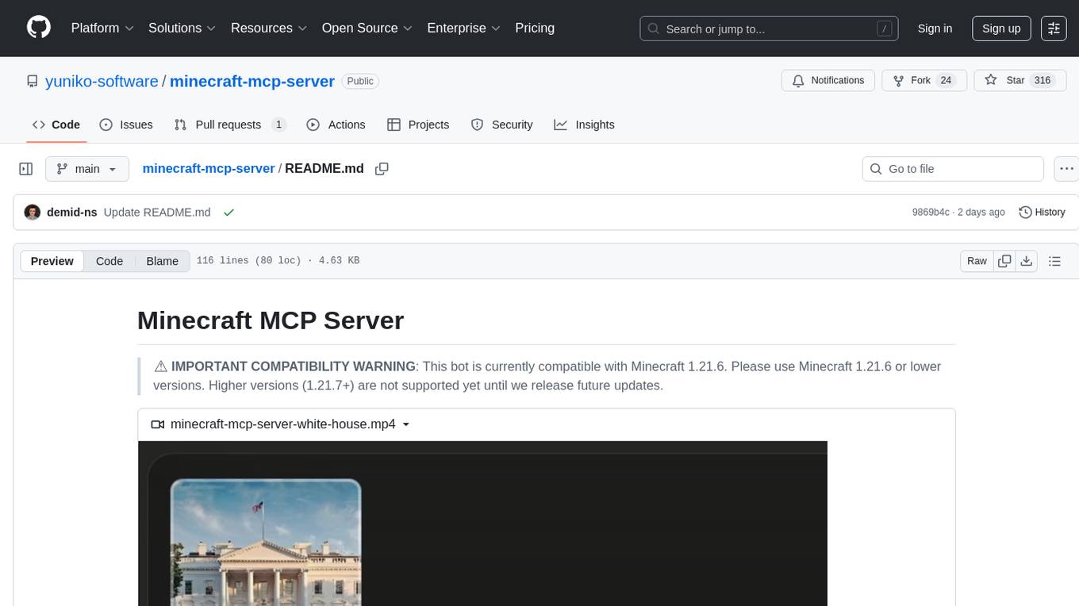Image resolution: width=1079 pixels, height=606 pixels.
Task: Open the Update README.md commit message
Action: pyautogui.click(x=157, y=213)
